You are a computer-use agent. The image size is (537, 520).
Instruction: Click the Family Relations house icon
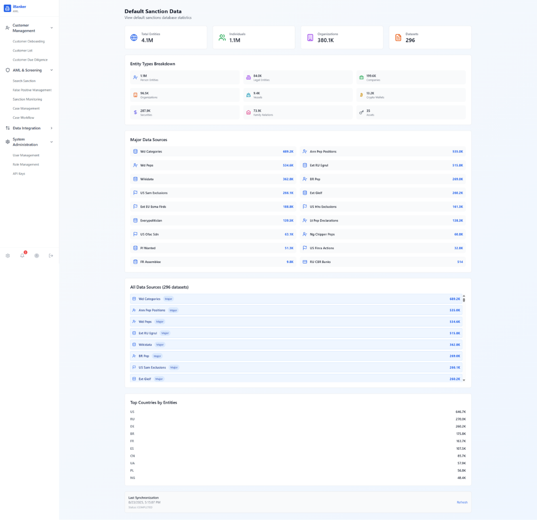[x=249, y=112]
